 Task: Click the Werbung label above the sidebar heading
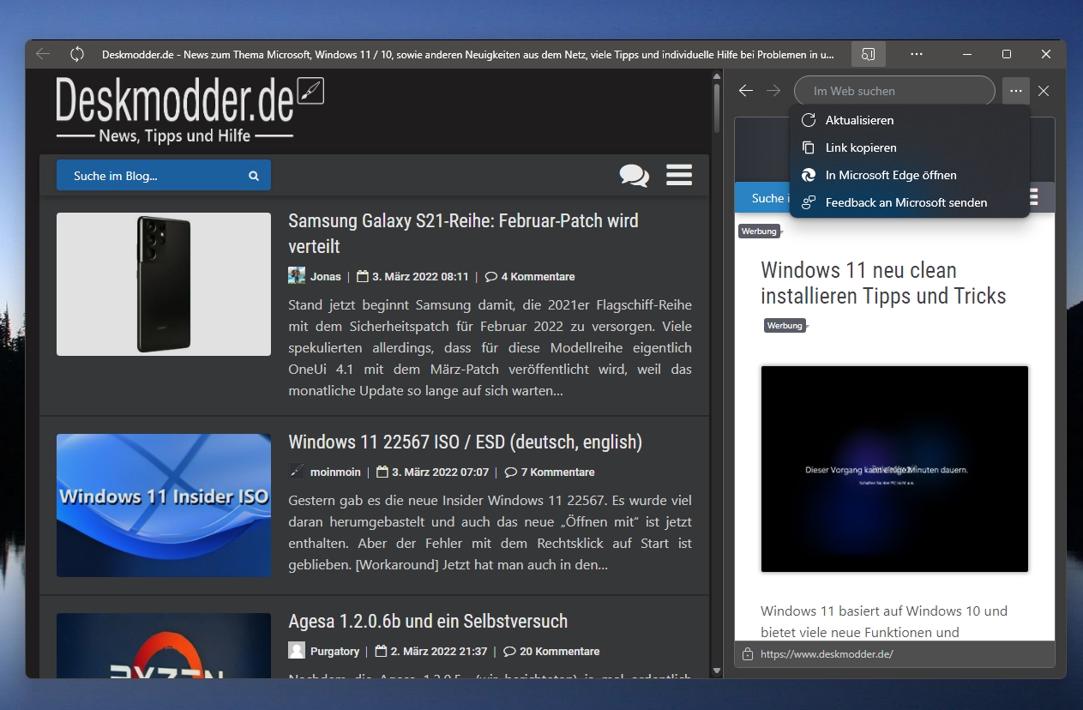tap(760, 231)
